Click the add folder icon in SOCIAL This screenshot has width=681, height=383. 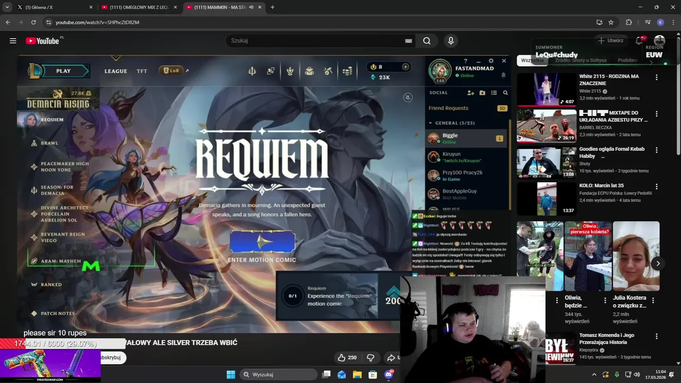pos(483,93)
